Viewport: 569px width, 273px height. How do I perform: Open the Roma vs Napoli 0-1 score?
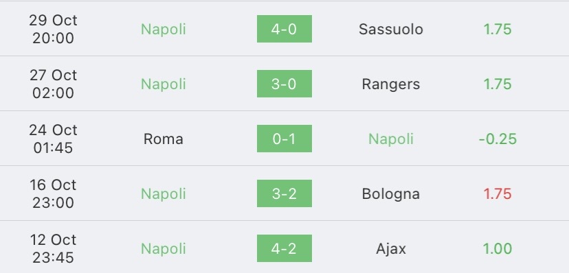coord(284,139)
